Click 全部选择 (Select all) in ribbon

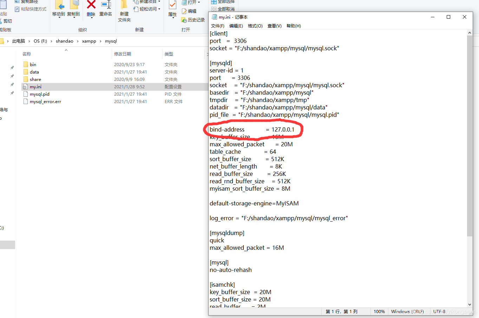tap(223, 2)
